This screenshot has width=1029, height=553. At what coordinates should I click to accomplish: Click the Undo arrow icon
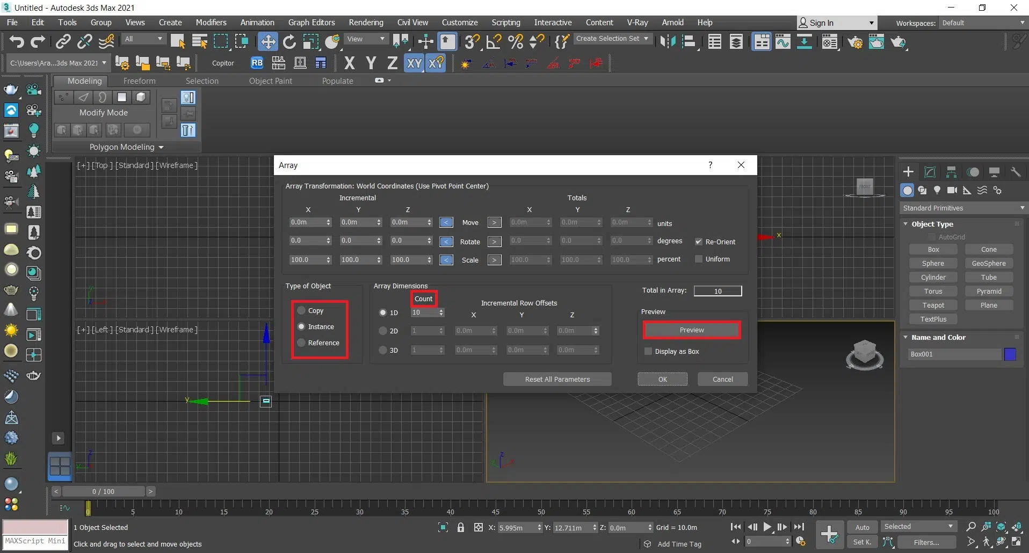point(17,42)
